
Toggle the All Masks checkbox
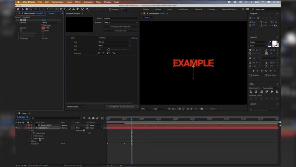click(43, 25)
